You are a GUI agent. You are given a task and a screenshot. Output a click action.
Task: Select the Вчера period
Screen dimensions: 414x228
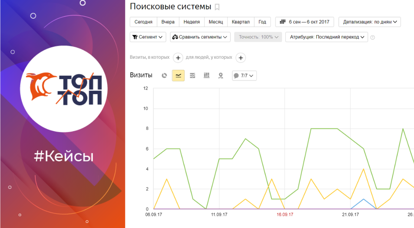(168, 22)
